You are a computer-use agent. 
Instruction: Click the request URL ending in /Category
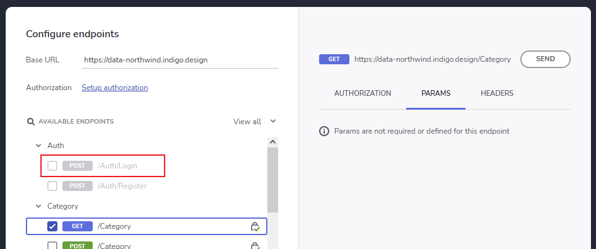pyautogui.click(x=433, y=59)
